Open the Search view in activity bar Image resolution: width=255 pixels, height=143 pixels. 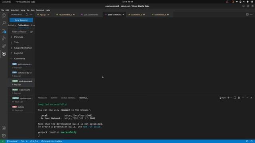pos(4,23)
